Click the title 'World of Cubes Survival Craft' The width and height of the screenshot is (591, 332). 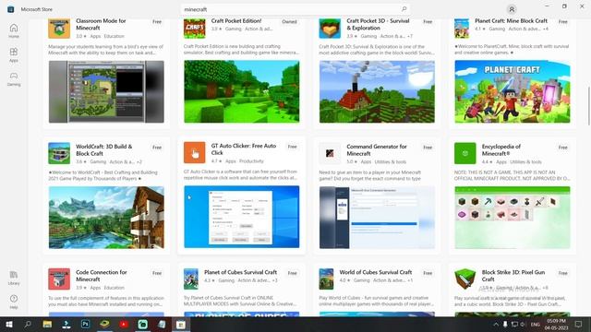376,272
